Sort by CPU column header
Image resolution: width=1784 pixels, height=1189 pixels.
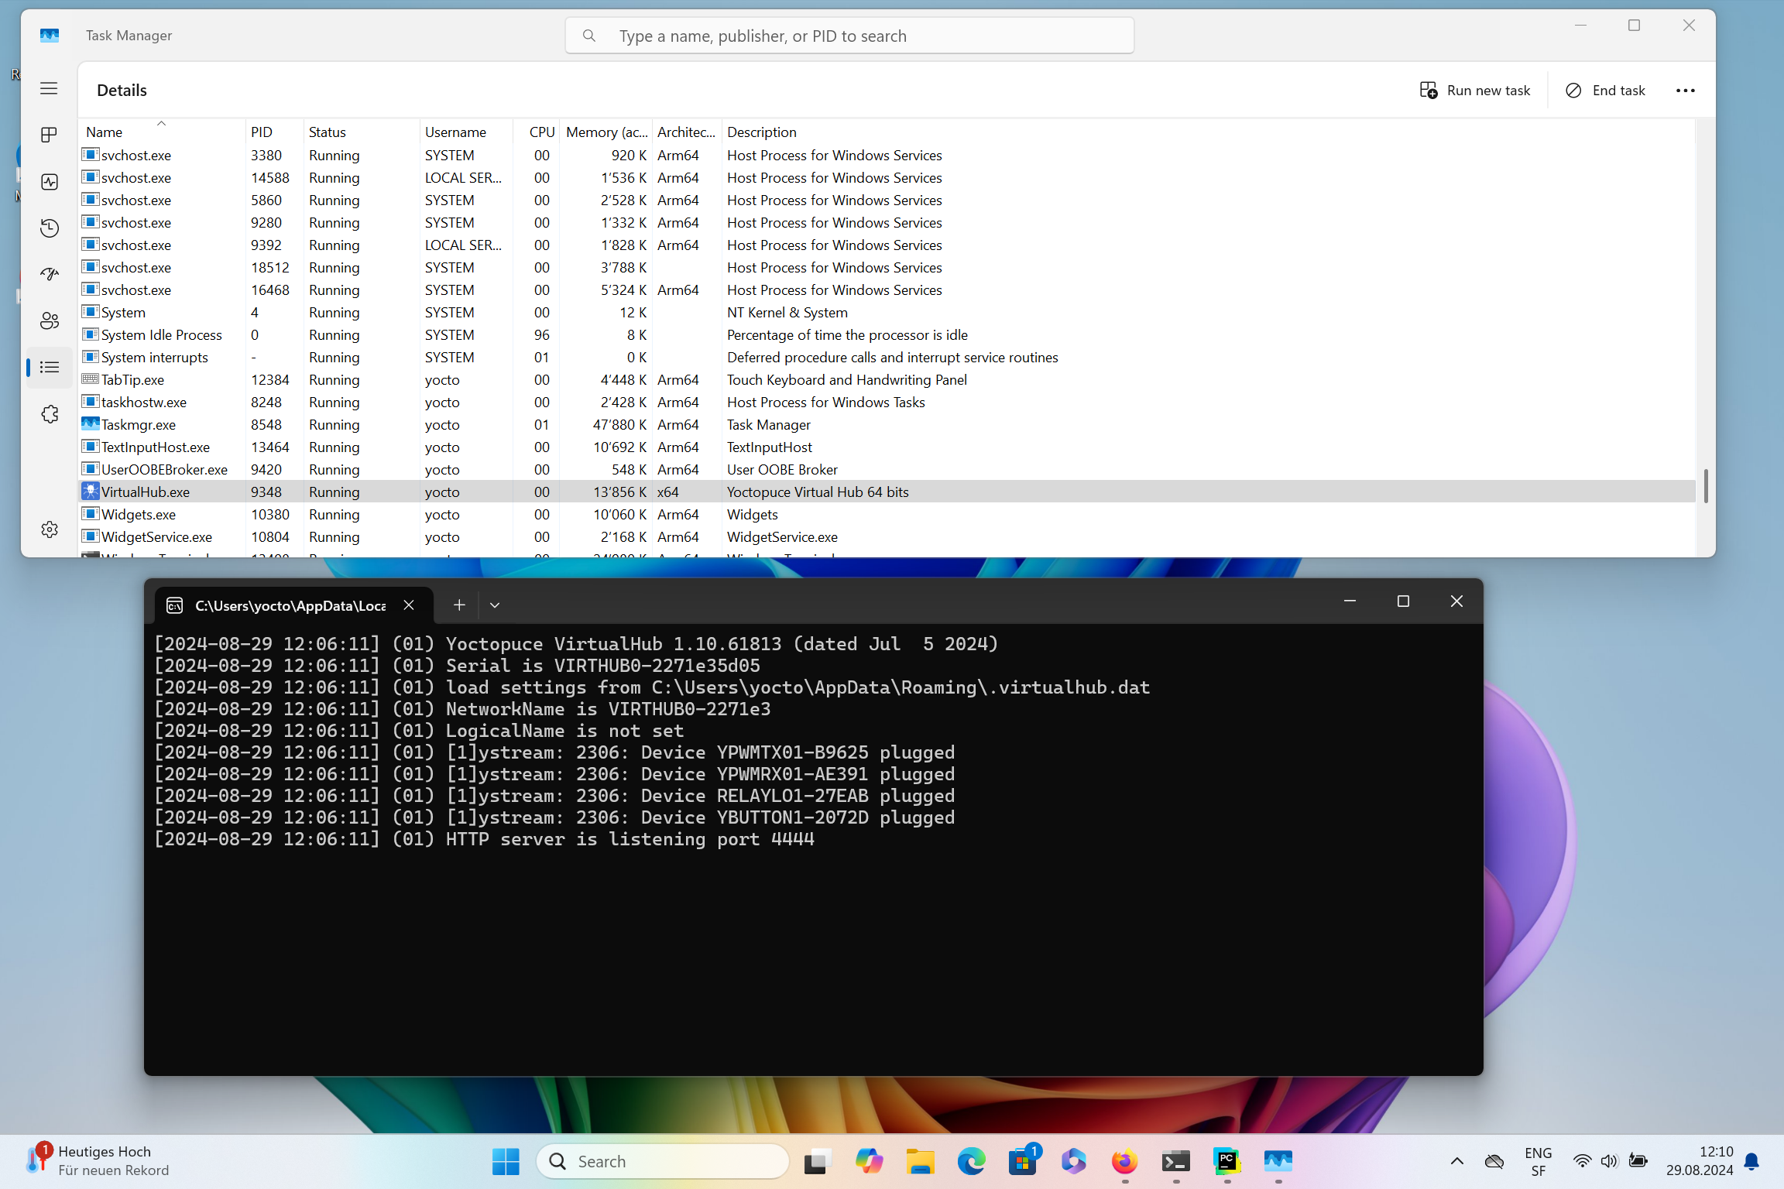click(541, 132)
